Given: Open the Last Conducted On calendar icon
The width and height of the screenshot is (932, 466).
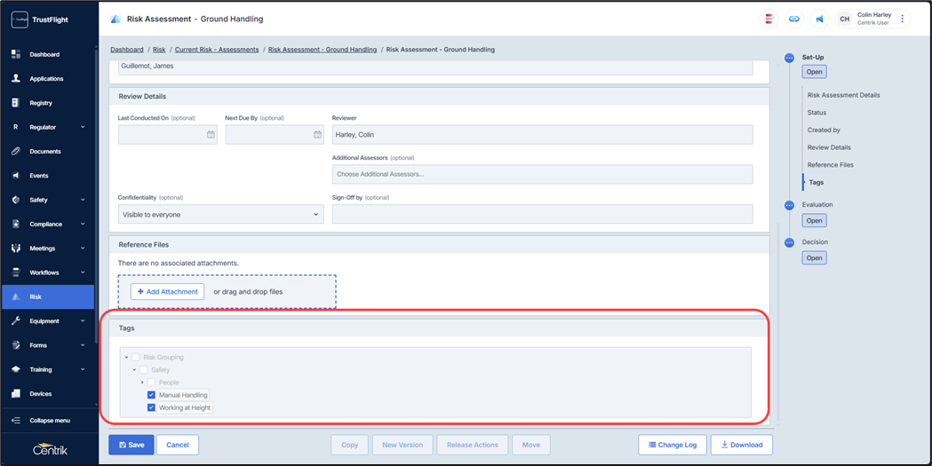Looking at the screenshot, I should (211, 135).
